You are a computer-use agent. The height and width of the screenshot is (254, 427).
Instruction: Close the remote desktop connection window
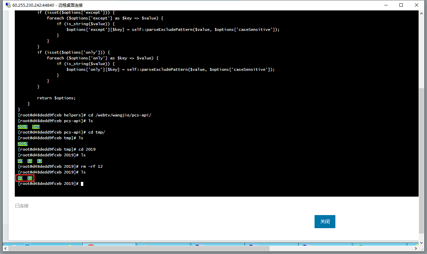[417, 5]
